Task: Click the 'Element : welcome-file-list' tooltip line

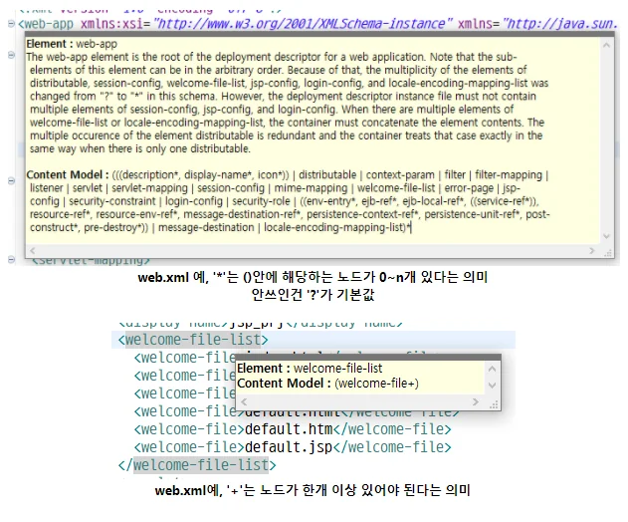Action: point(310,368)
